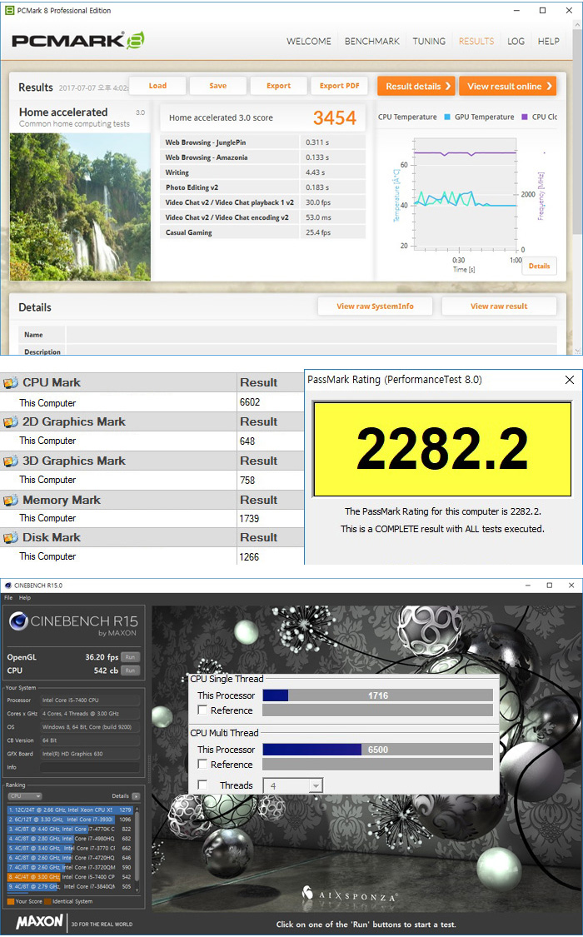
Task: Click the Identical System legend swatch
Action: tap(47, 902)
